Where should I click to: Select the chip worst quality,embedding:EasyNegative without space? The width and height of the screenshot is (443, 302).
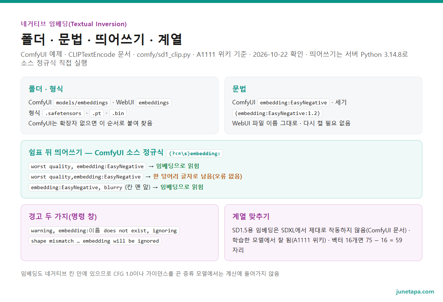[x=86, y=177]
